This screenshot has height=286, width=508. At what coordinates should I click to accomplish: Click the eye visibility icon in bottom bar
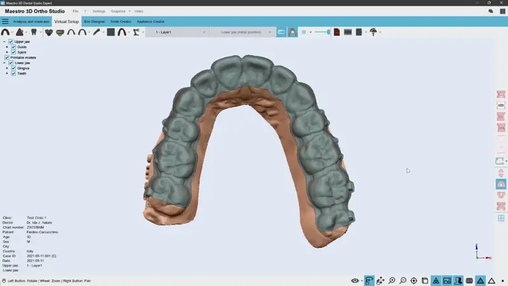coord(355,281)
